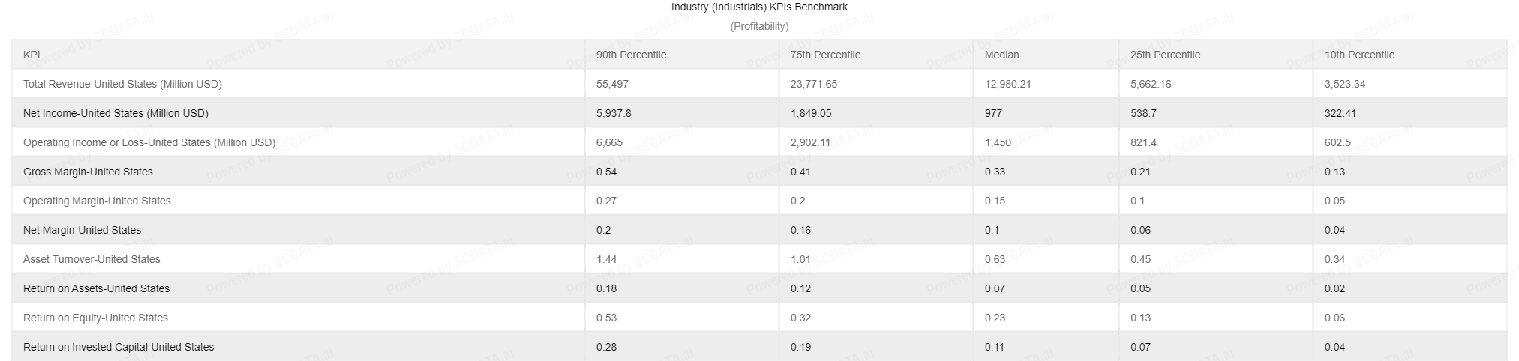Viewport: 1519px width, 361px height.
Task: Select the Operating Margin-United States row label
Action: tap(97, 201)
